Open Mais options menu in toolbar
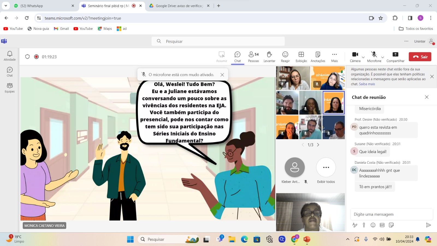The height and width of the screenshot is (246, 437). [x=334, y=57]
